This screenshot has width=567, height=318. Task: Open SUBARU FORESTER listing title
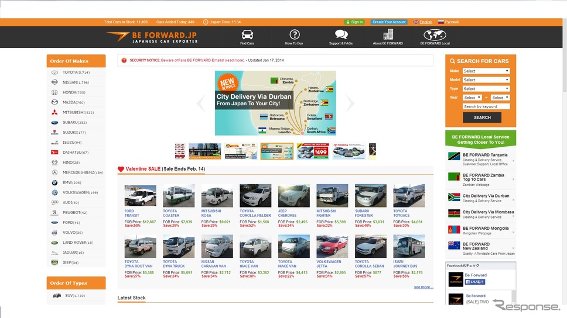363,213
